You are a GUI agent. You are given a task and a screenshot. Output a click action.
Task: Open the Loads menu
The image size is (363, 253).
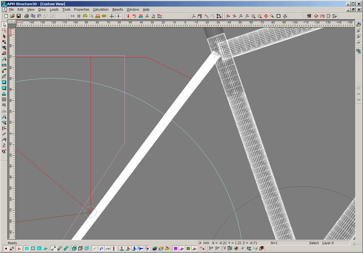click(54, 9)
